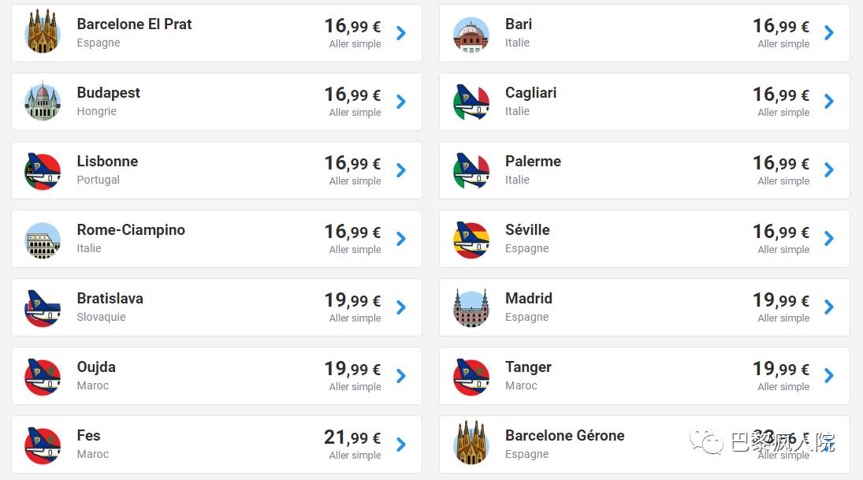Open the Bratislava chevron arrow
The image size is (863, 480).
[x=401, y=307]
